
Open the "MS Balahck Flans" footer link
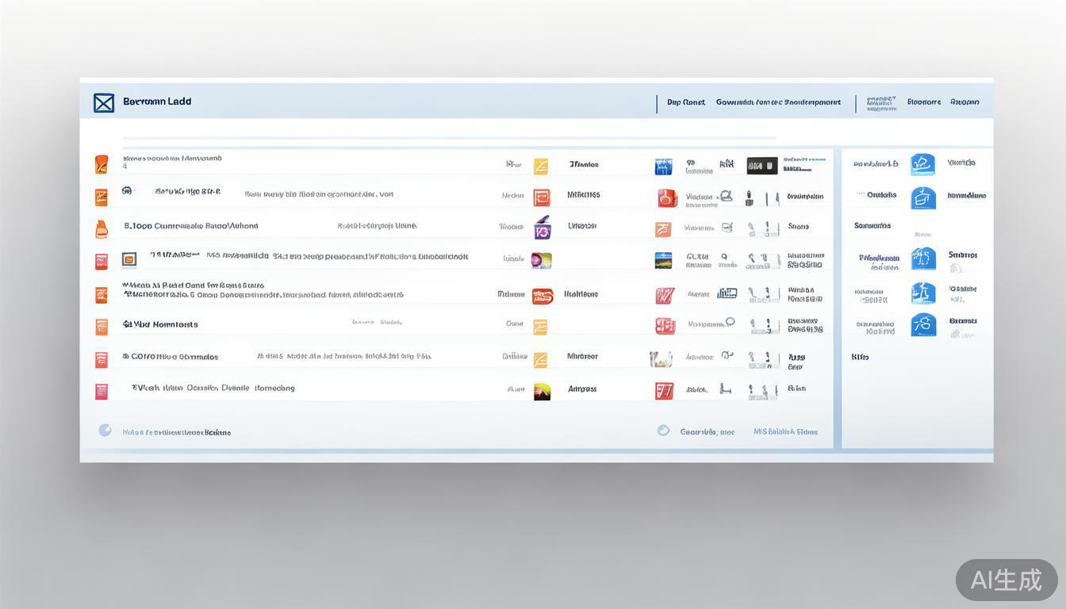pyautogui.click(x=785, y=432)
